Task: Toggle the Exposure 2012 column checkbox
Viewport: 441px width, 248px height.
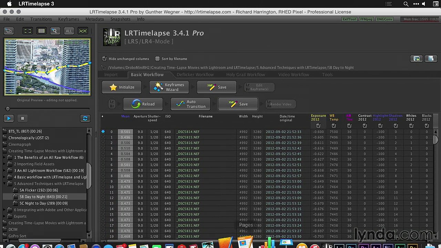Action: click(x=318, y=126)
